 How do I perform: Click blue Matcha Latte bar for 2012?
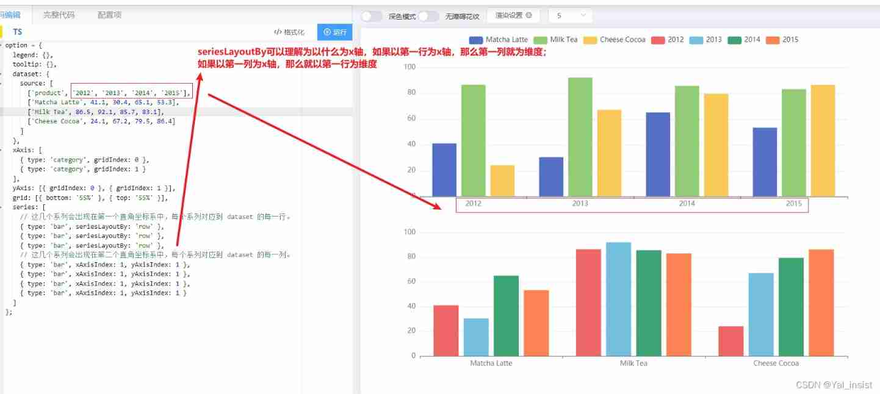pyautogui.click(x=444, y=170)
